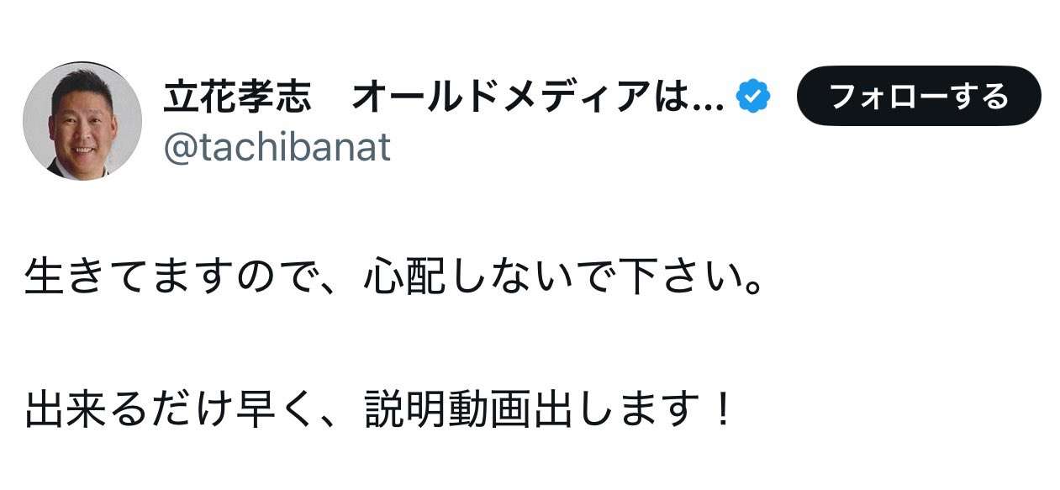Click the truncation ellipsis after オールドメディアは
Screen dimensions: 1060x490
tap(710, 101)
